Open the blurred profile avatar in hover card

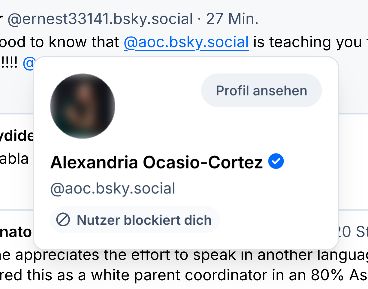tap(83, 106)
